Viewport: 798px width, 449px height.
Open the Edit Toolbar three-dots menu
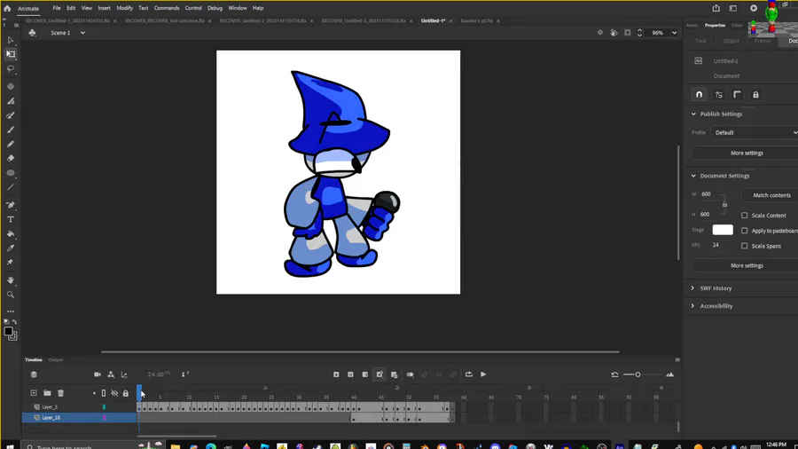coord(10,311)
